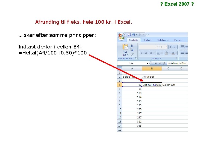The height and width of the screenshot is (147, 197).
Task: Click the Fill Color bucket icon
Action: (166, 53)
